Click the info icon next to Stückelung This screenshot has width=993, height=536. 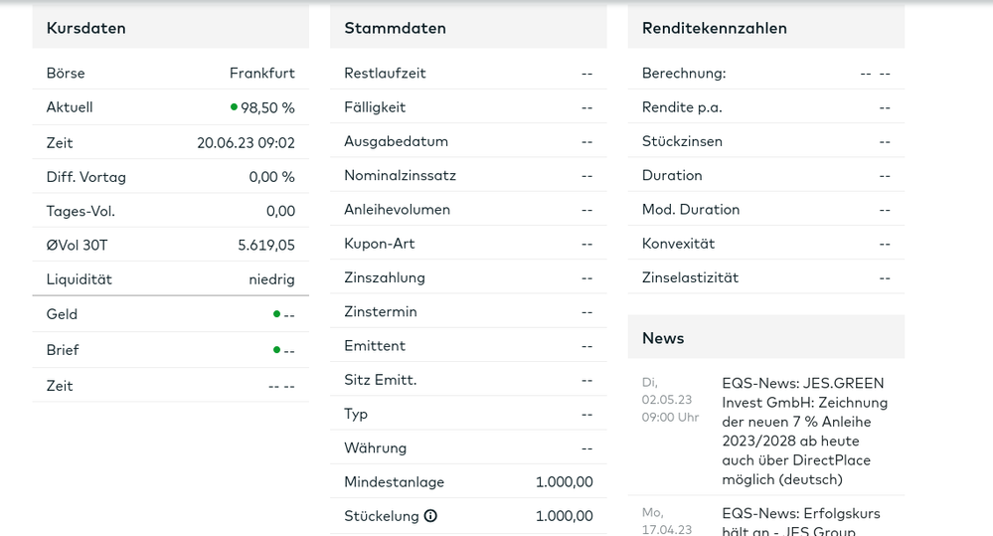430,516
